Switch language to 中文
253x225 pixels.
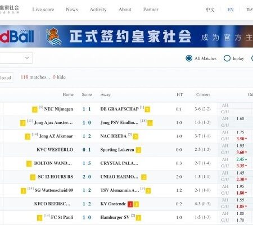point(210,10)
